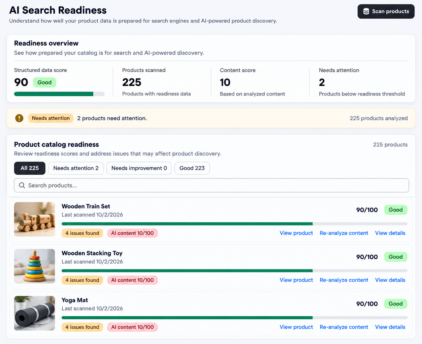Show the Good 223 filter tab
This screenshot has height=344, width=422.
(x=192, y=168)
